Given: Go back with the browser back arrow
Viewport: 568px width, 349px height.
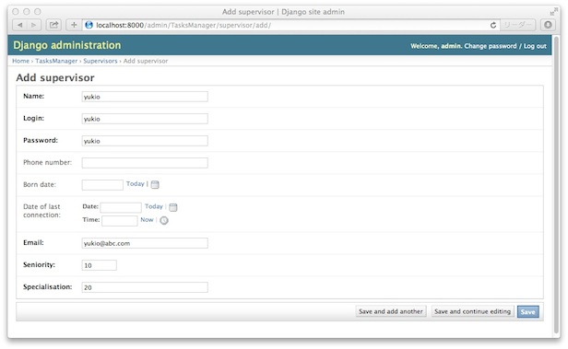Looking at the screenshot, I should (19, 25).
